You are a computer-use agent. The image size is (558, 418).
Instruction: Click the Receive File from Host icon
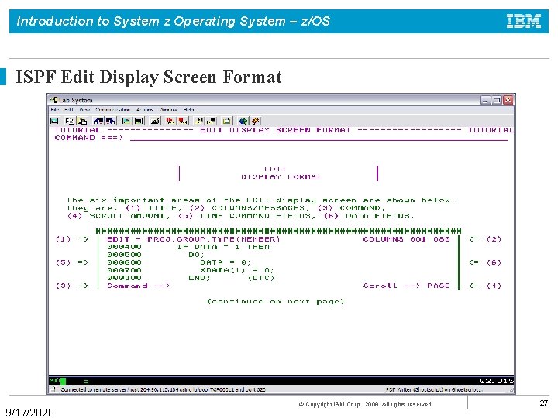click(x=111, y=121)
